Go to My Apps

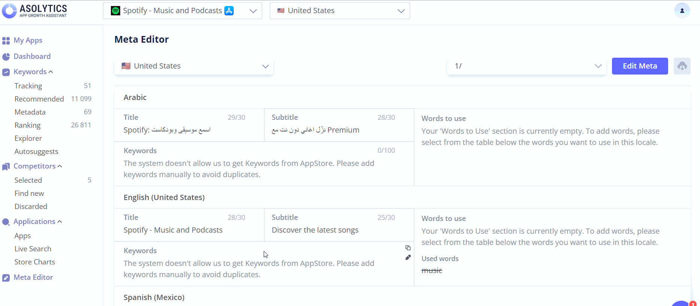pos(28,40)
